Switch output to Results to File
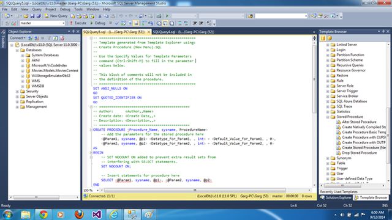Screen dimensions: 392x220 click(x=171, y=23)
